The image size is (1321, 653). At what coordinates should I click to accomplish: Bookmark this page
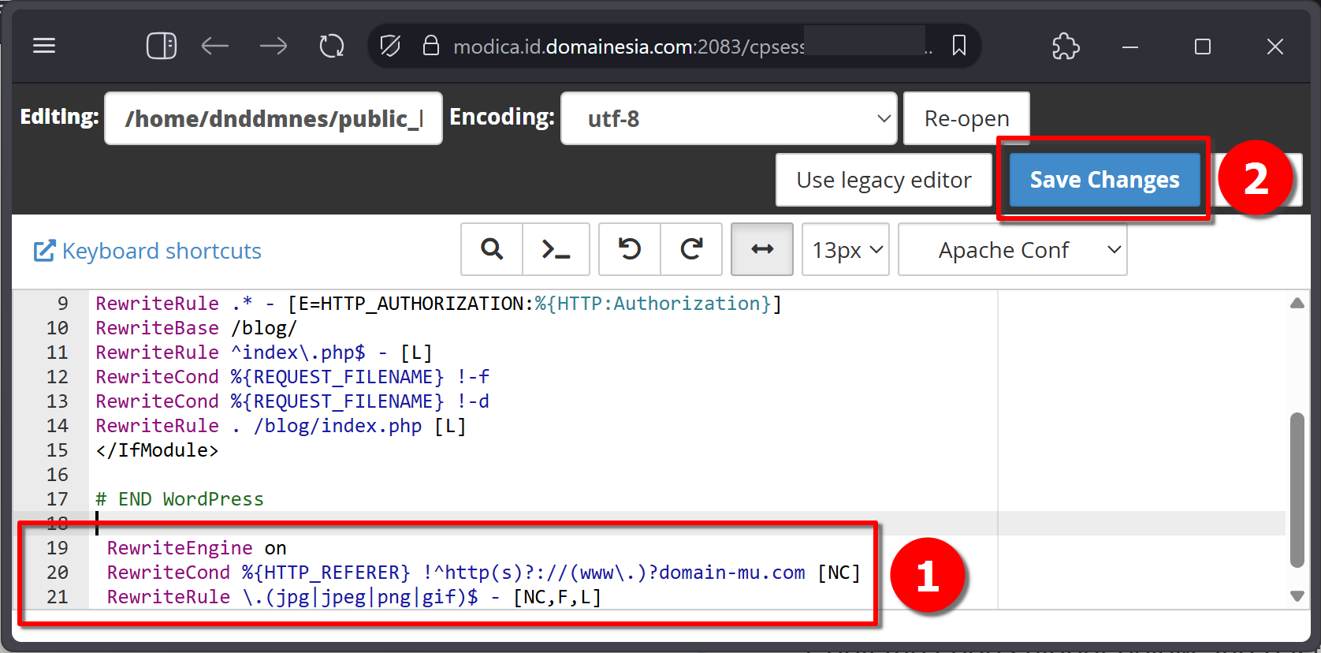(959, 46)
